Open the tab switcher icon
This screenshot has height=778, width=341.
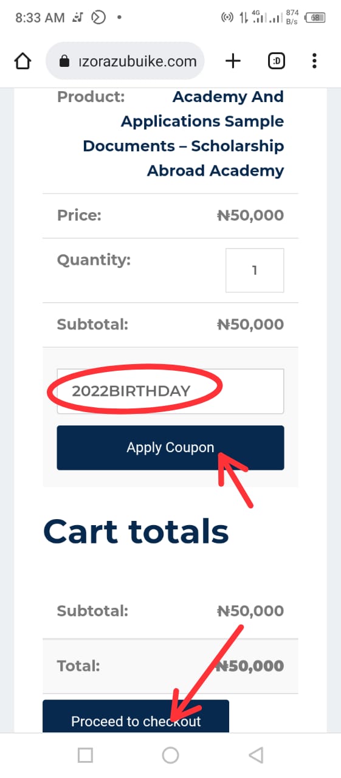[x=276, y=61]
